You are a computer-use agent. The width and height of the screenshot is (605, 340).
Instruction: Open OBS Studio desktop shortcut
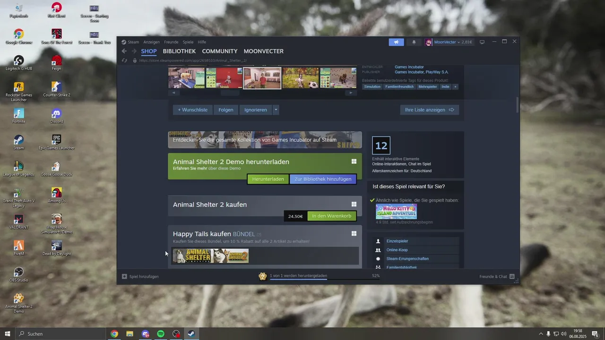pyautogui.click(x=18, y=275)
